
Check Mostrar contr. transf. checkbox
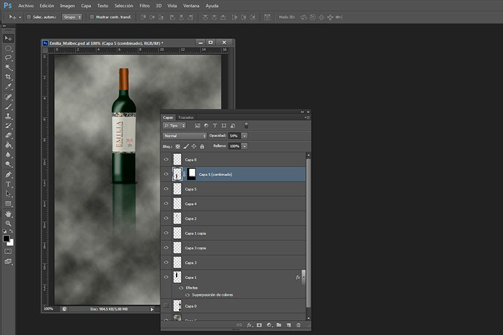(92, 17)
